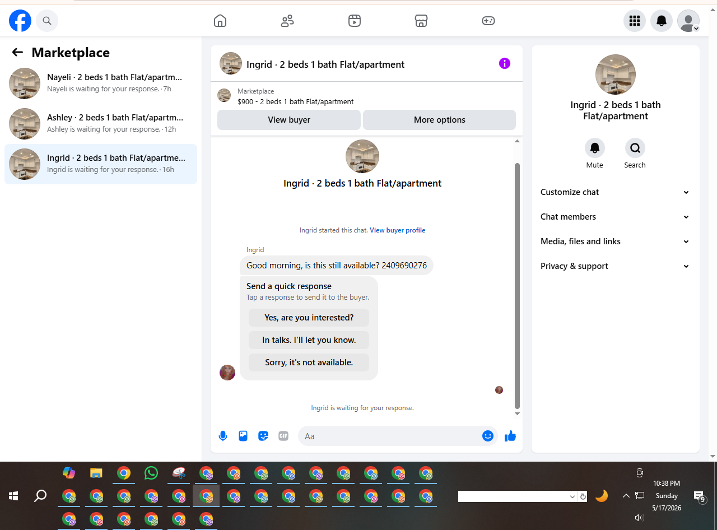Screen dimensions: 717x530
Task: Open the taskbar volume control
Action: pos(640,518)
